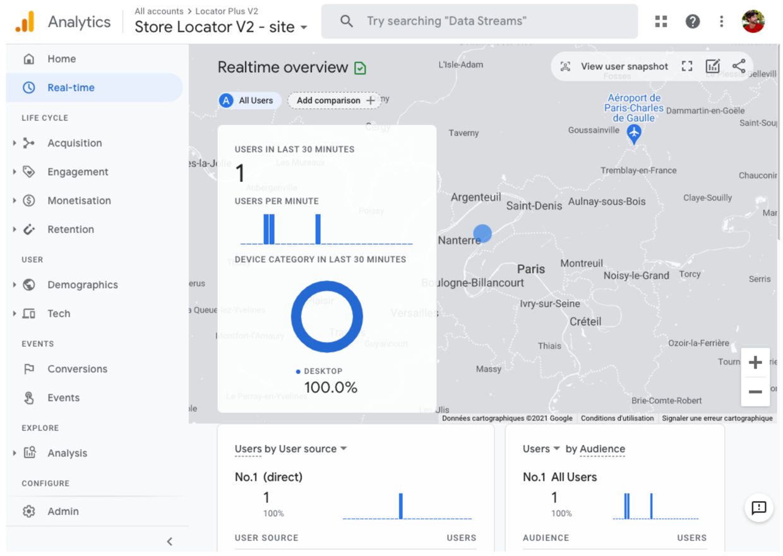Click the share report icon

(739, 66)
